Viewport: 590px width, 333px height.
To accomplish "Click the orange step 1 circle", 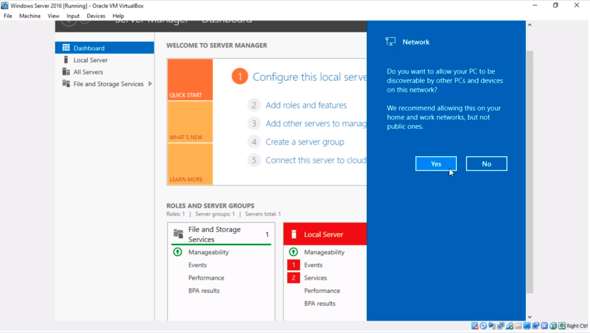I will pyautogui.click(x=240, y=77).
